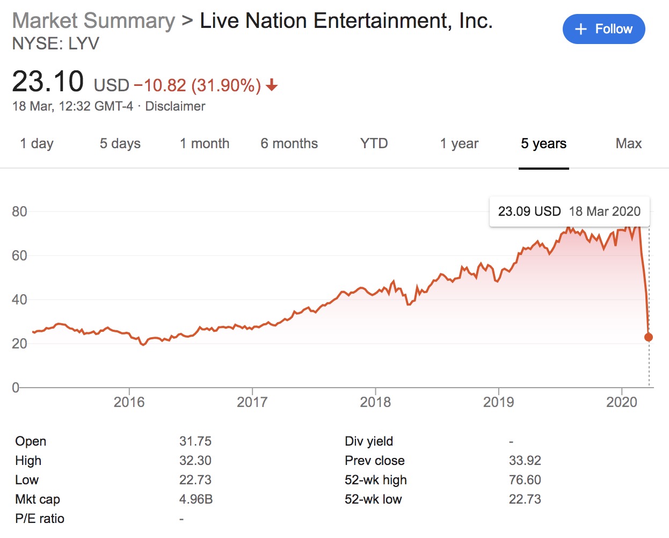Switch to the 5 days range

click(x=120, y=144)
